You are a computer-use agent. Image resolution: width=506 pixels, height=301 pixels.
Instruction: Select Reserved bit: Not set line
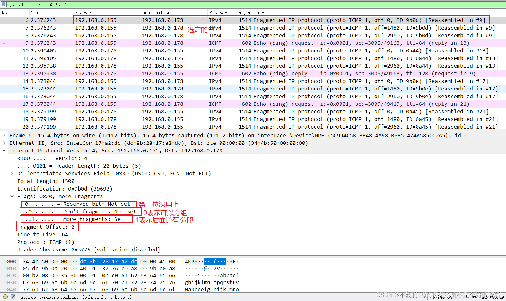(x=78, y=204)
